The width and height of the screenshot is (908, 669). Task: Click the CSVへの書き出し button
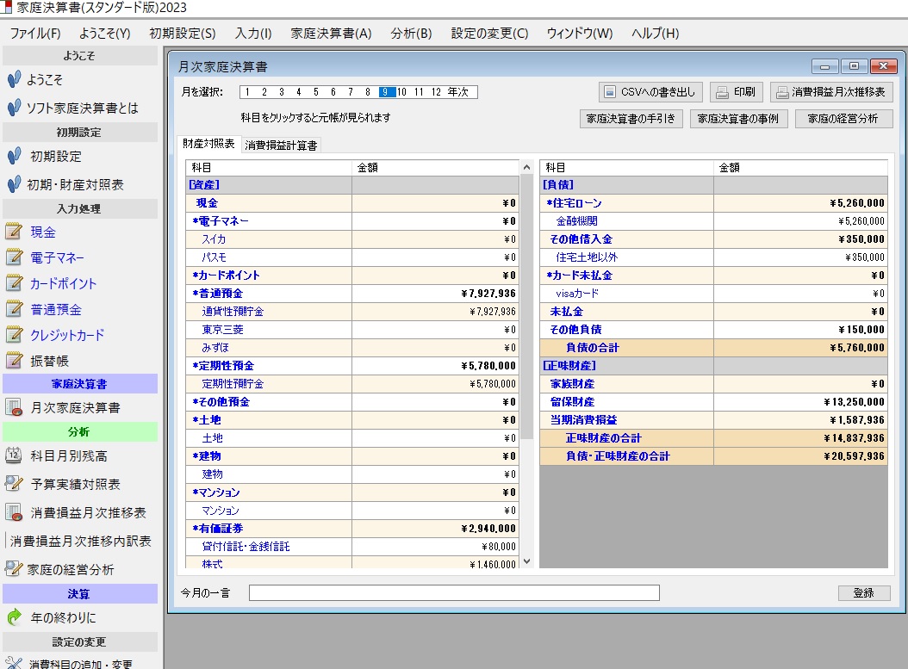(651, 92)
